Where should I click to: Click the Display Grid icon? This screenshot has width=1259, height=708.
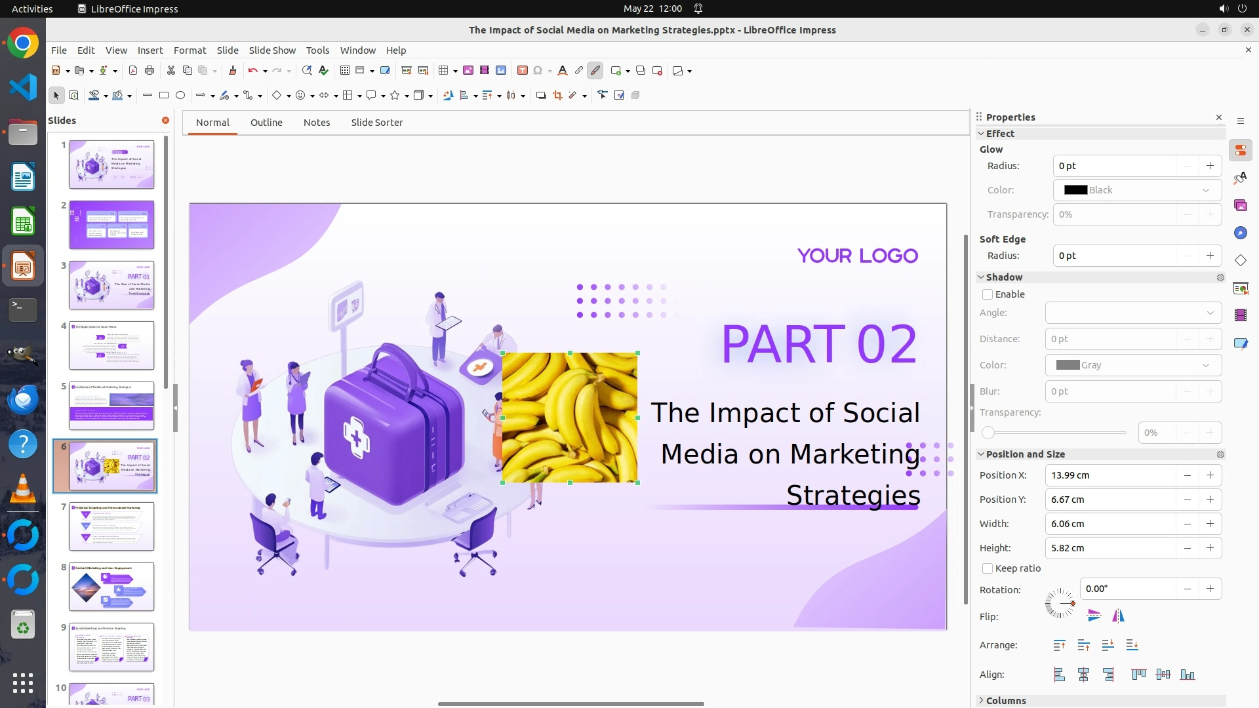click(x=345, y=71)
